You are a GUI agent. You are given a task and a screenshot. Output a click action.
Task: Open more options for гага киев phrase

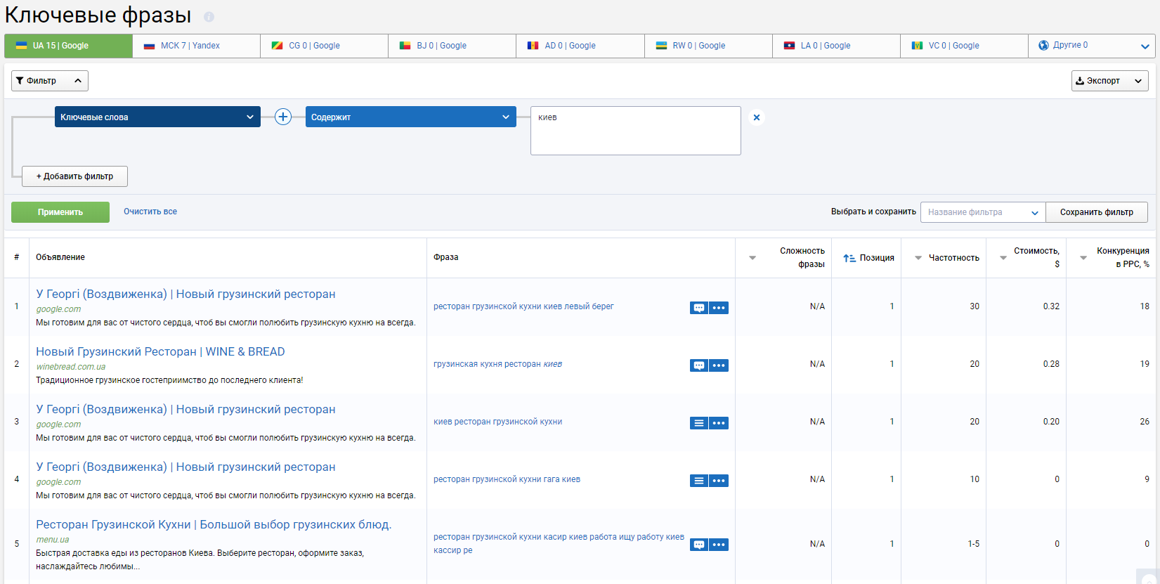tap(719, 481)
